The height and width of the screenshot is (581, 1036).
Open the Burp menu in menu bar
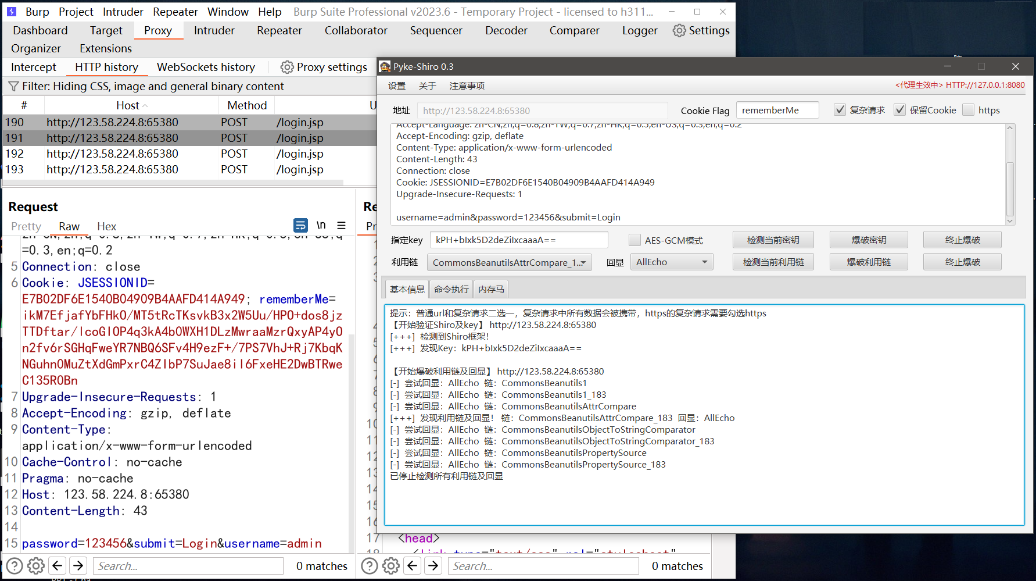(37, 12)
